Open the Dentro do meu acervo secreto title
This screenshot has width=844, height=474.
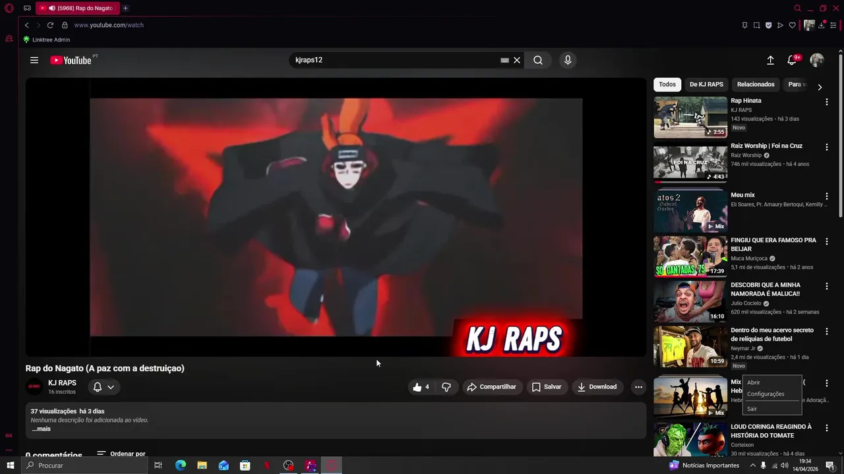[772, 334]
